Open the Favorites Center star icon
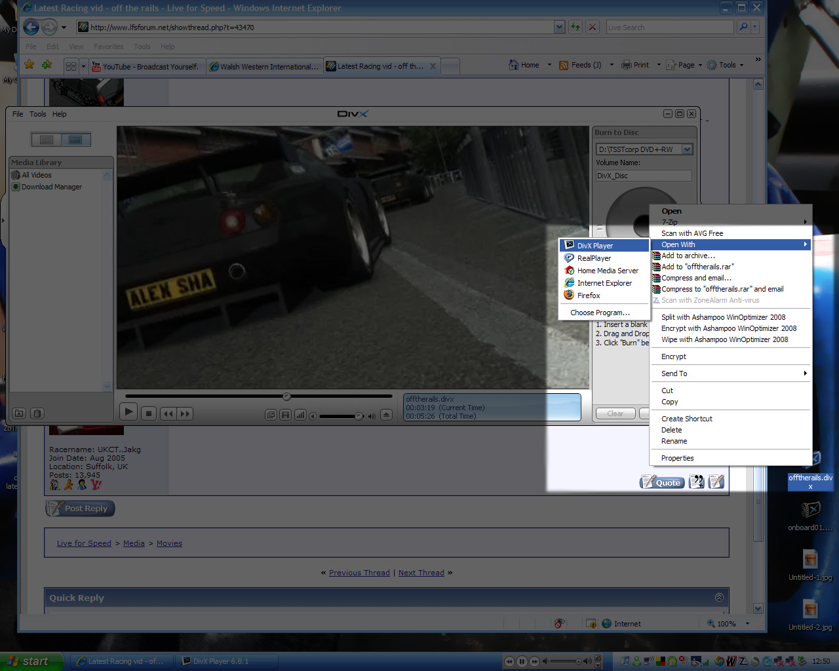This screenshot has height=671, width=839. pos(29,64)
